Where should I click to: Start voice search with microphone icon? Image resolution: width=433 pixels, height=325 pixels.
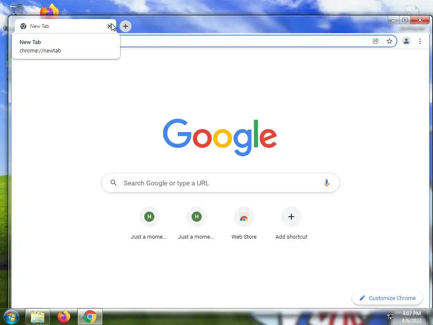326,183
